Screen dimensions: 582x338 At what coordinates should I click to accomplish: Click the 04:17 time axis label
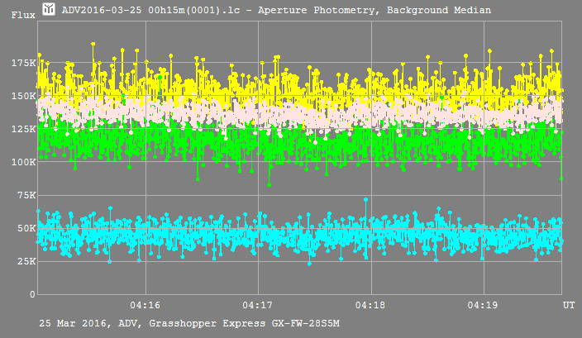(x=259, y=305)
